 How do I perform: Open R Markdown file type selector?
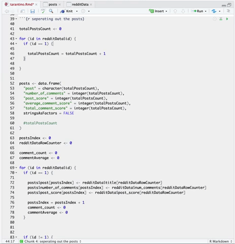(x=221, y=241)
